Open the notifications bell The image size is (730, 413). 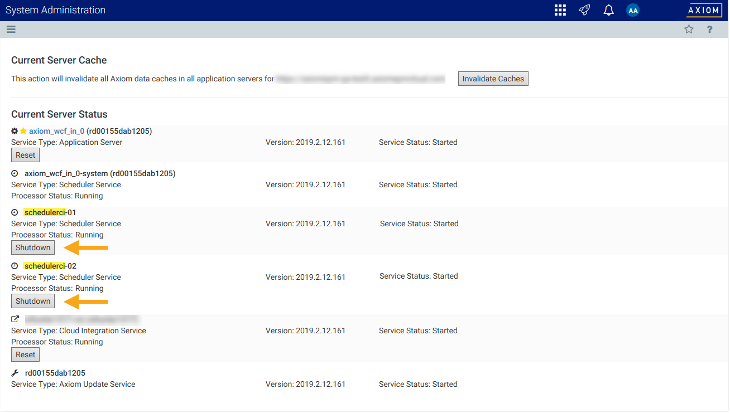tap(608, 10)
